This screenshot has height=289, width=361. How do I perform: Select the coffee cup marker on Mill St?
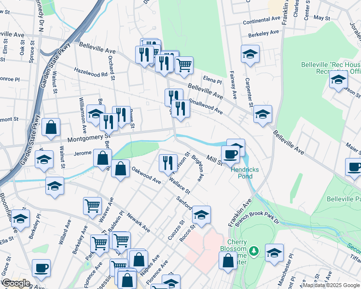coord(230,155)
